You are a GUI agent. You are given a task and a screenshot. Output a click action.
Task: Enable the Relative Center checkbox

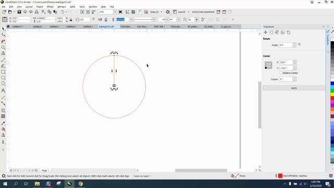point(281,73)
